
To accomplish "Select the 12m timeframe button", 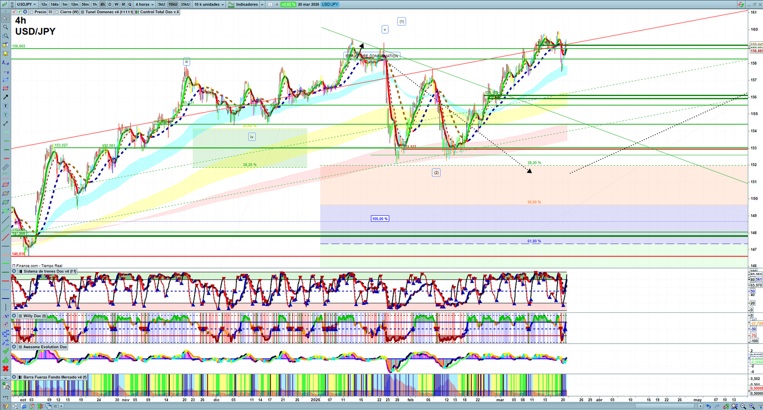I will 74,4.
